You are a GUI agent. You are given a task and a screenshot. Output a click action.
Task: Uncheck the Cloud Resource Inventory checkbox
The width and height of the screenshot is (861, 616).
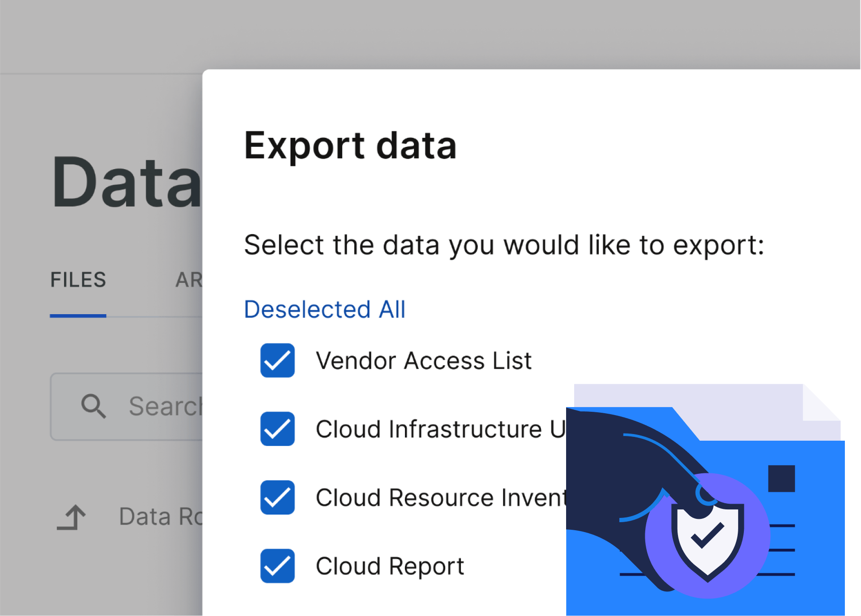[x=277, y=497]
